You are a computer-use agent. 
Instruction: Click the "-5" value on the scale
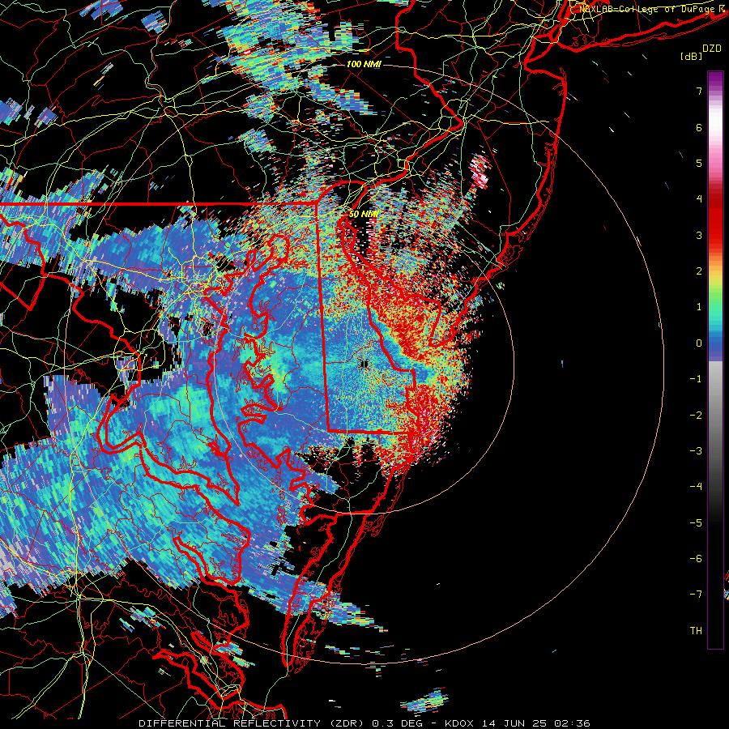click(696, 523)
